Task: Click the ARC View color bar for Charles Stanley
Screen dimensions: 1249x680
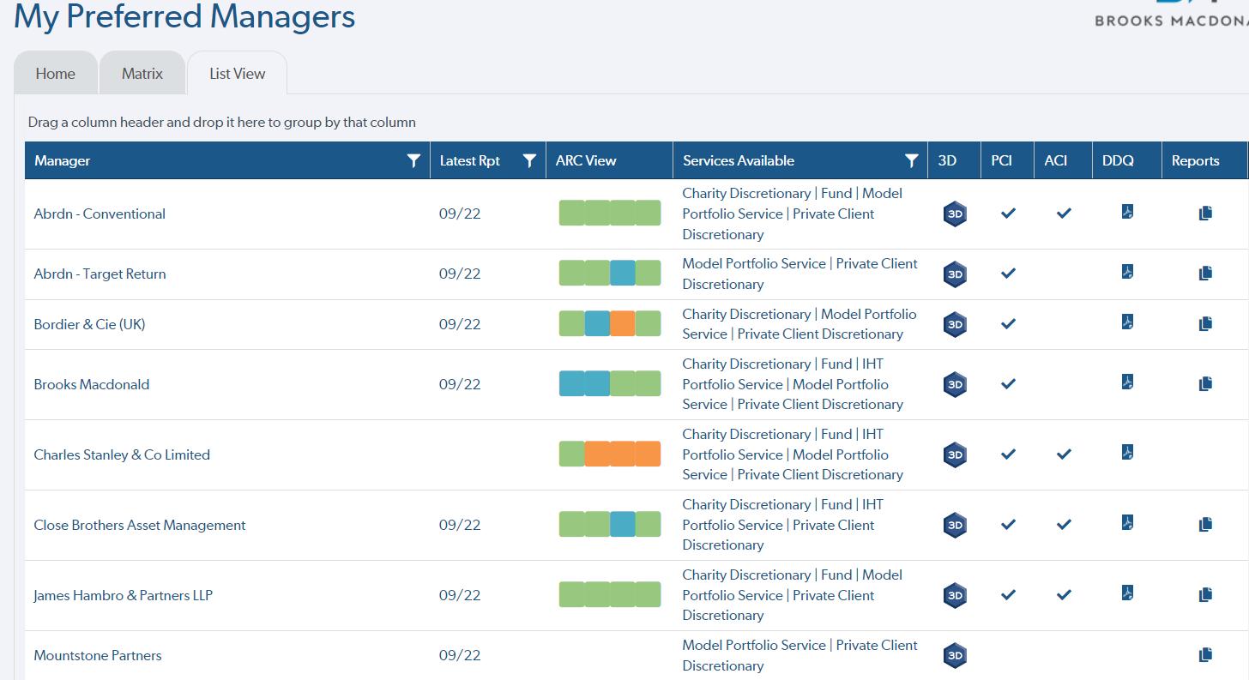Action: [x=610, y=454]
